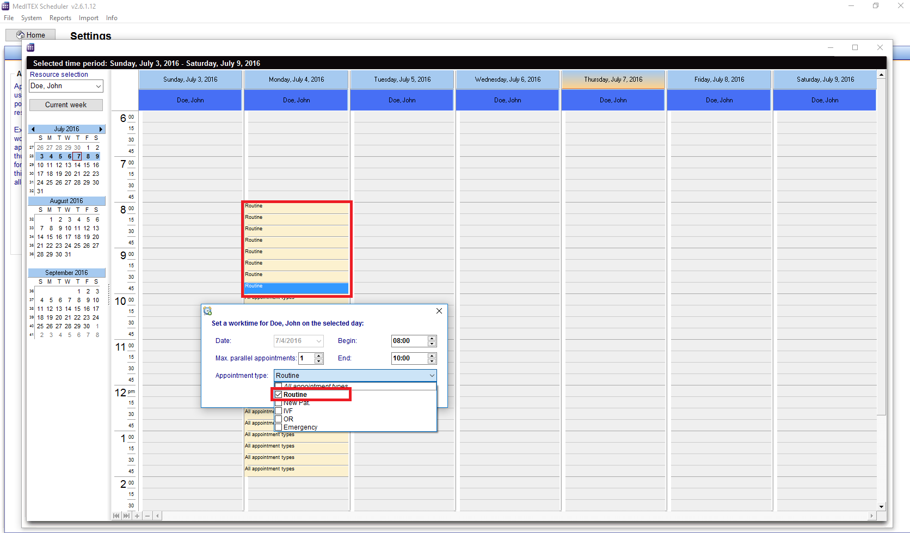Click the Max. parallel appointments field

coord(306,358)
